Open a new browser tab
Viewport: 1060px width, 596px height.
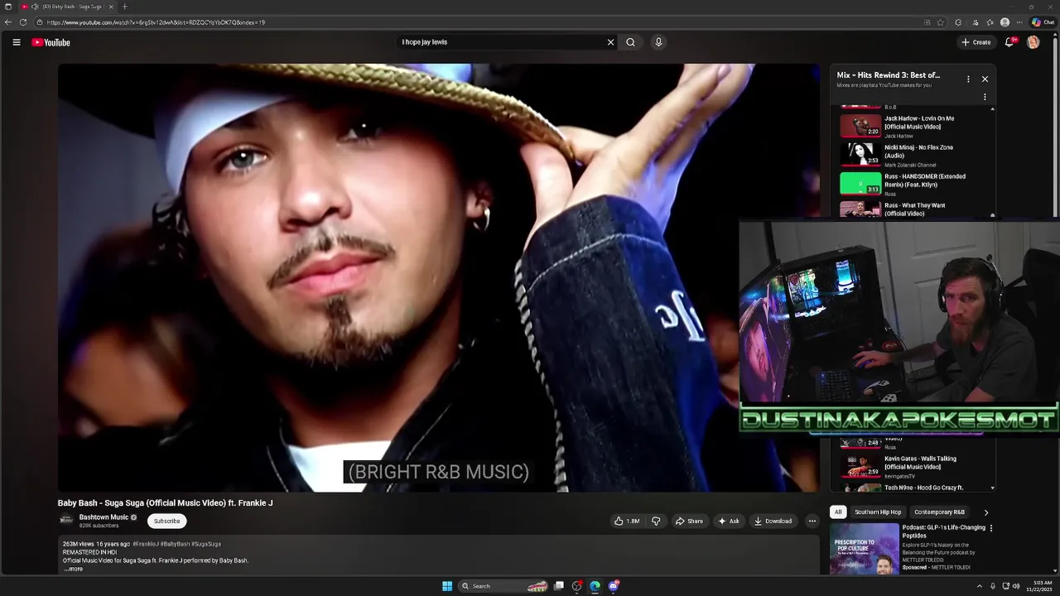tap(124, 7)
